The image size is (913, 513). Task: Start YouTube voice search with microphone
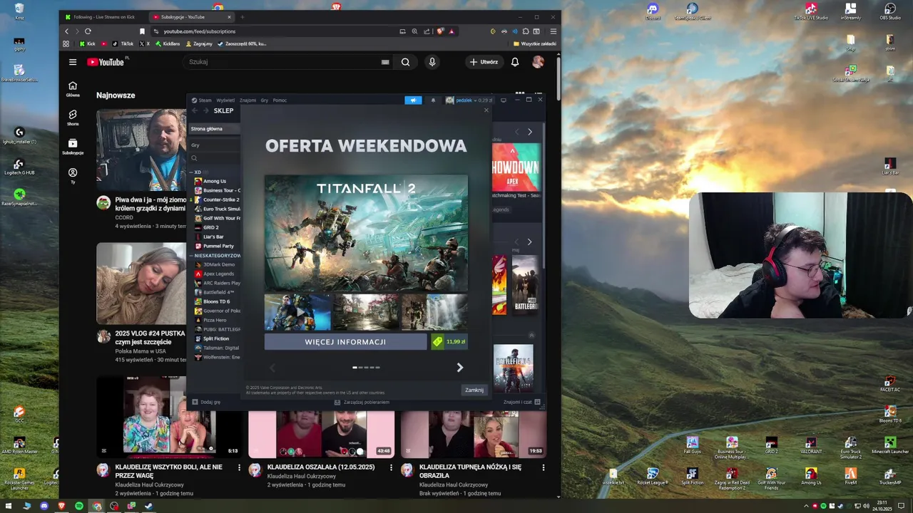pyautogui.click(x=432, y=62)
